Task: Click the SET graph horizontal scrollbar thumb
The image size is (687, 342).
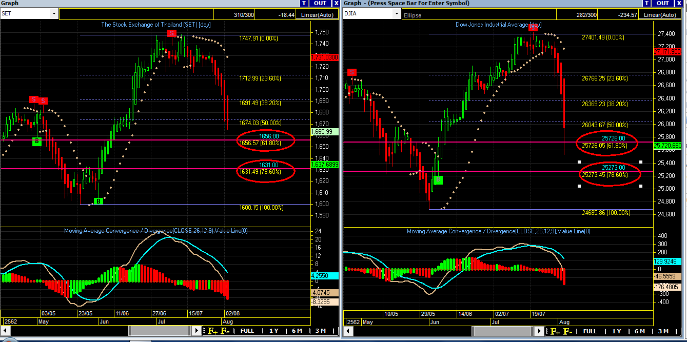Action: pos(160,331)
